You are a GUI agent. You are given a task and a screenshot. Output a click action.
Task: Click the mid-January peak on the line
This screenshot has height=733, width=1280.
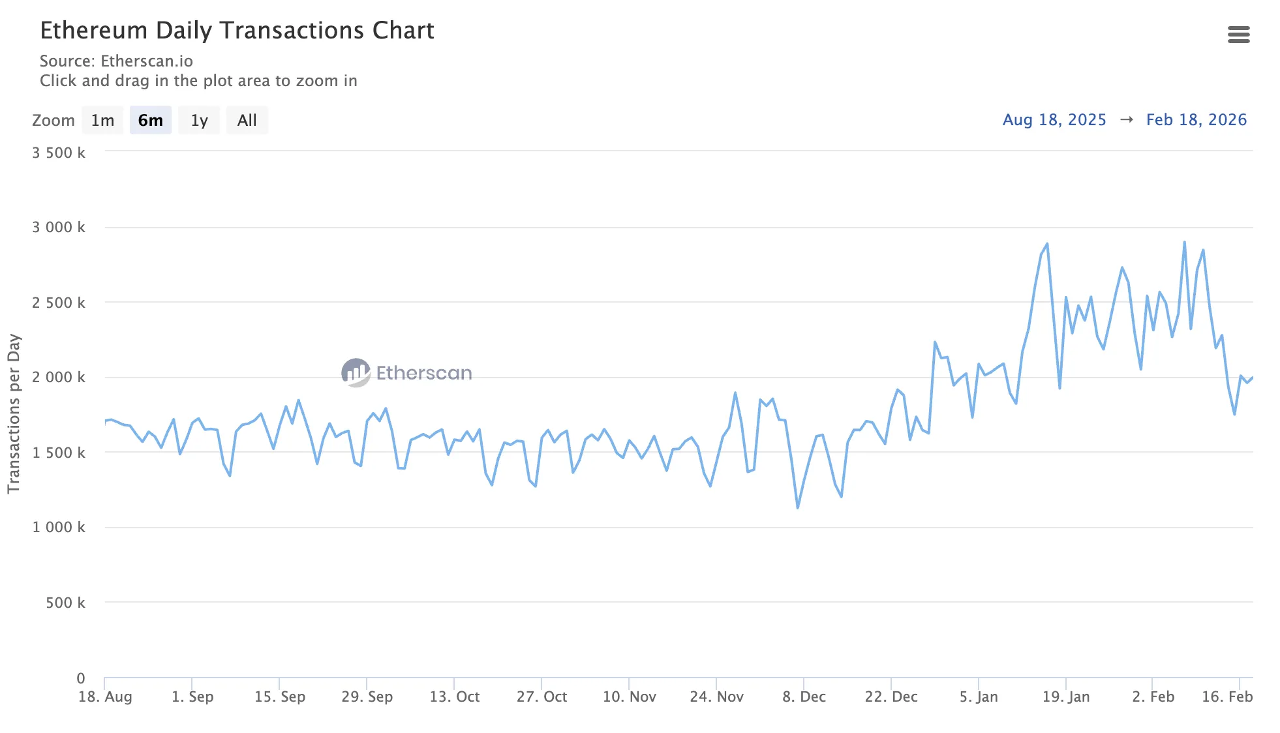click(1047, 245)
